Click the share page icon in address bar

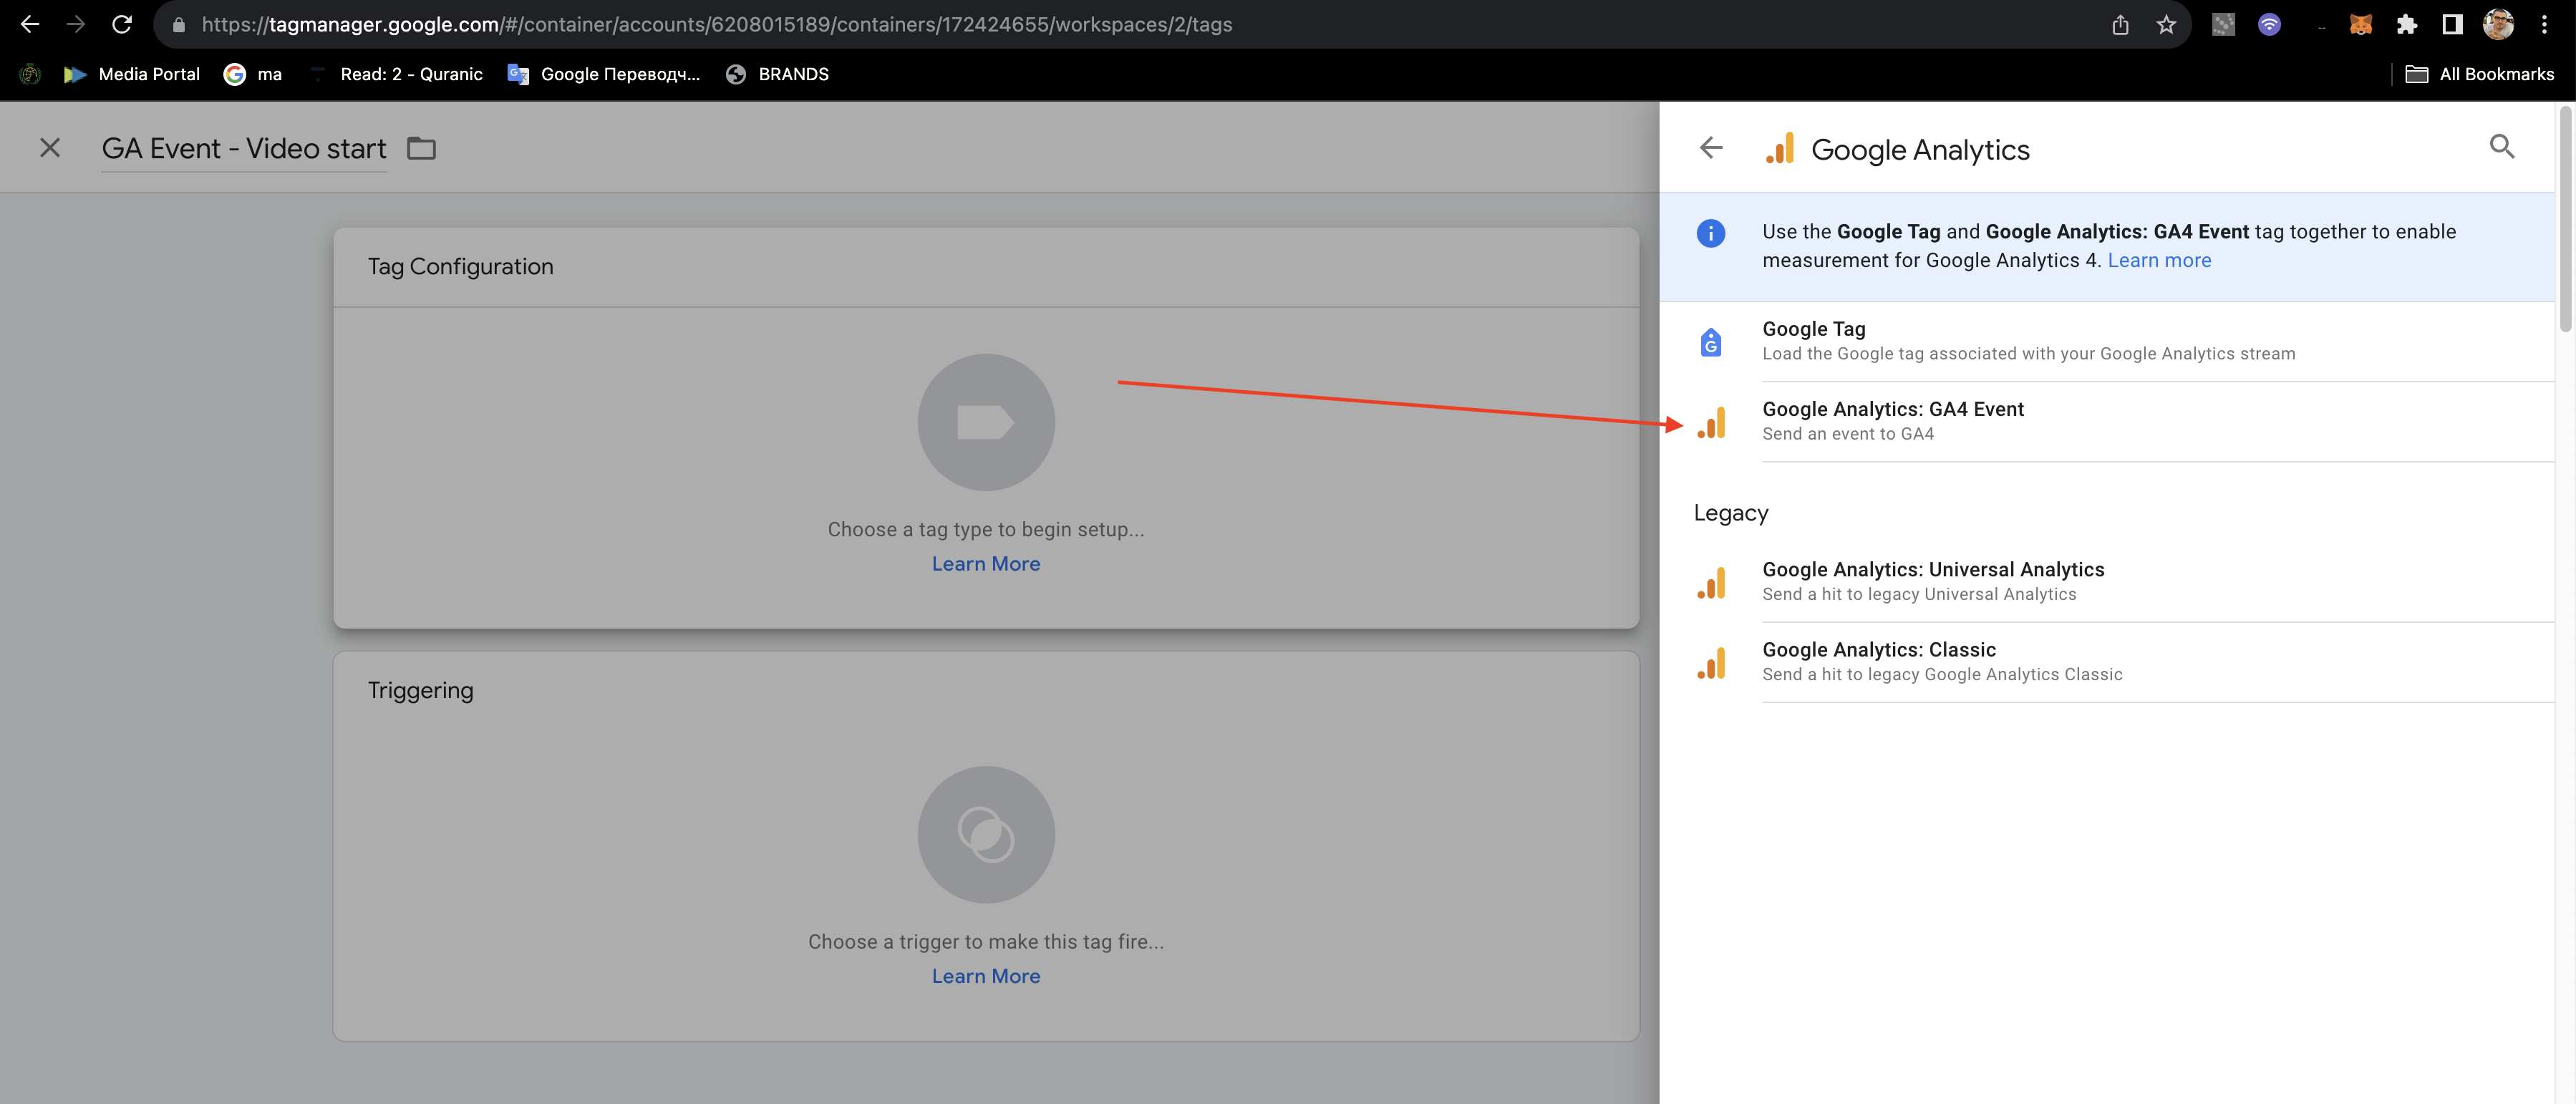click(2120, 24)
